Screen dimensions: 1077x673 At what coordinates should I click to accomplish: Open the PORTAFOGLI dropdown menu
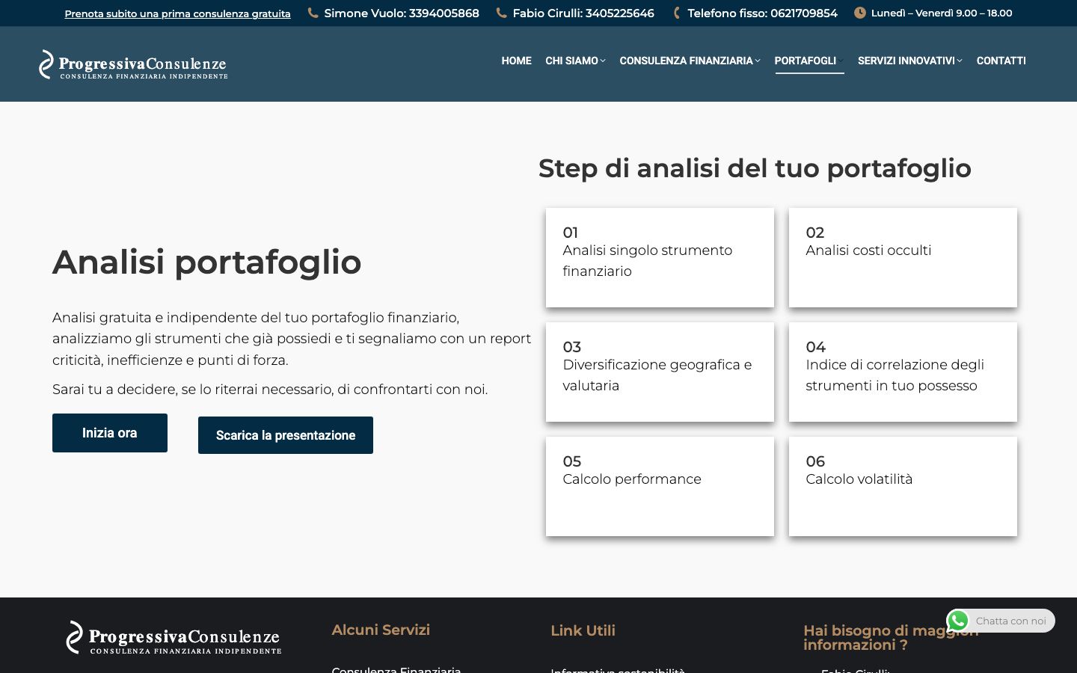(809, 61)
